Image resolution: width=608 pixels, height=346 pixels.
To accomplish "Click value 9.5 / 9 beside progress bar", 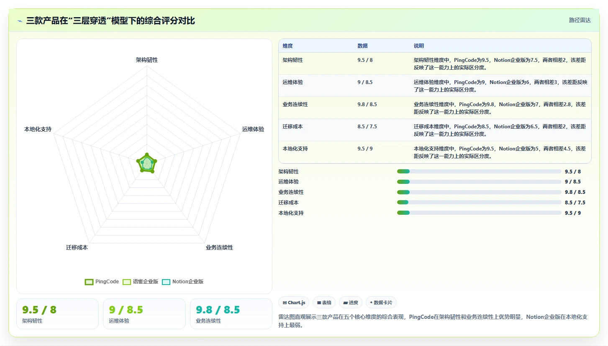I will coord(573,213).
